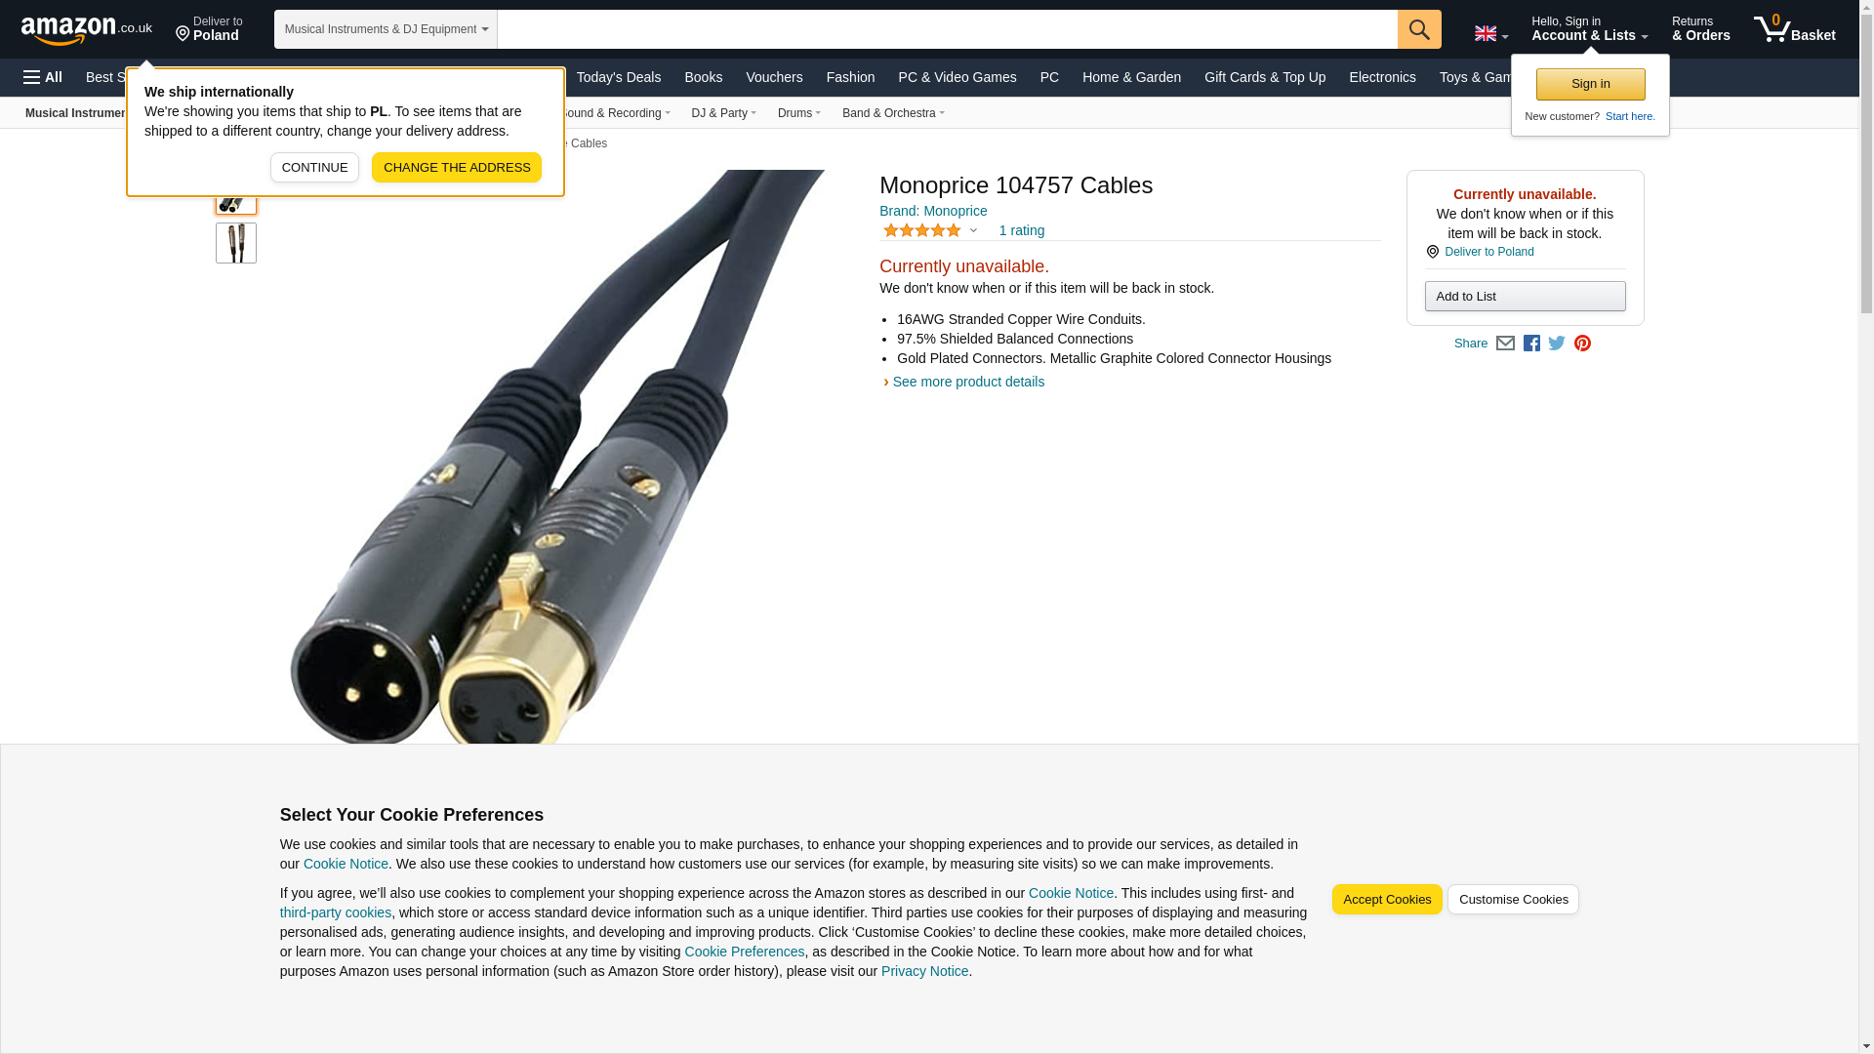This screenshot has height=1054, width=1874.
Task: Select the Vouchers navigation item
Action: click(x=774, y=77)
